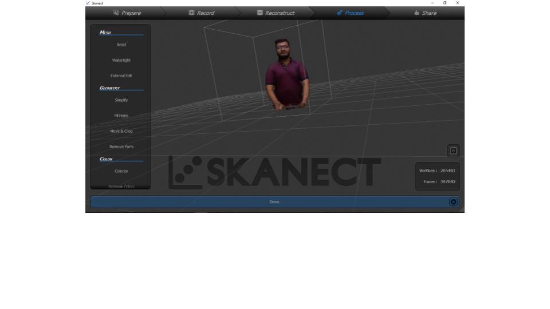Click the scanned person 3D model
The height and width of the screenshot is (309, 550).
click(287, 74)
